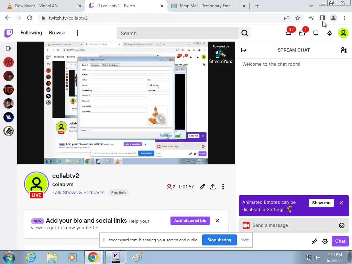Open the three-dot menu beside Browse
The width and height of the screenshot is (352, 264).
pos(77,33)
